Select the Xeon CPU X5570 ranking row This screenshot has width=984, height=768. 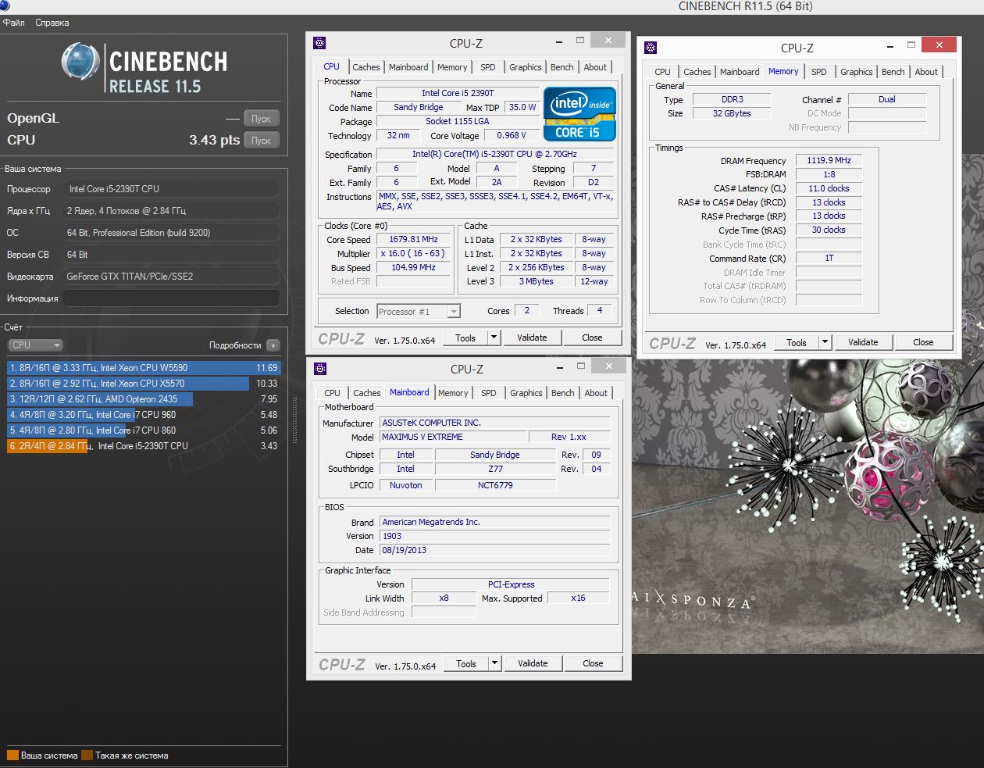[143, 384]
